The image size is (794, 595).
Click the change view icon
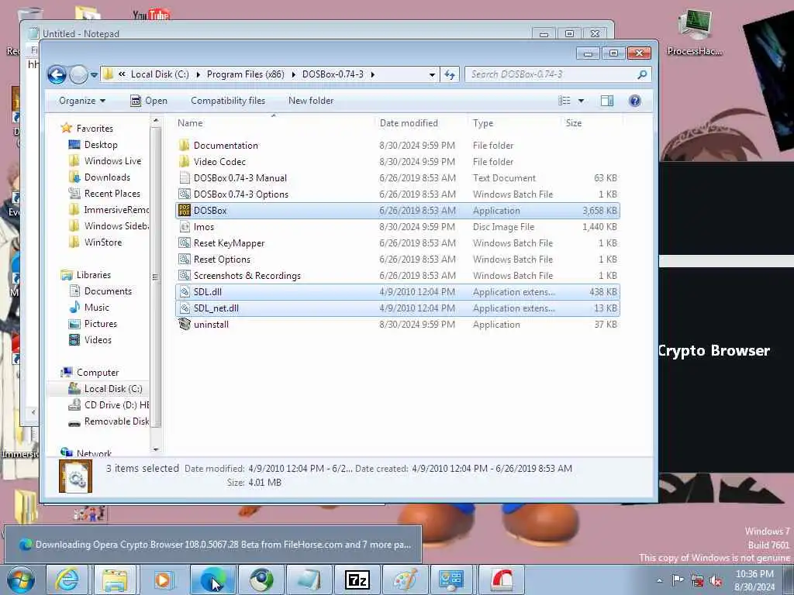(x=564, y=101)
